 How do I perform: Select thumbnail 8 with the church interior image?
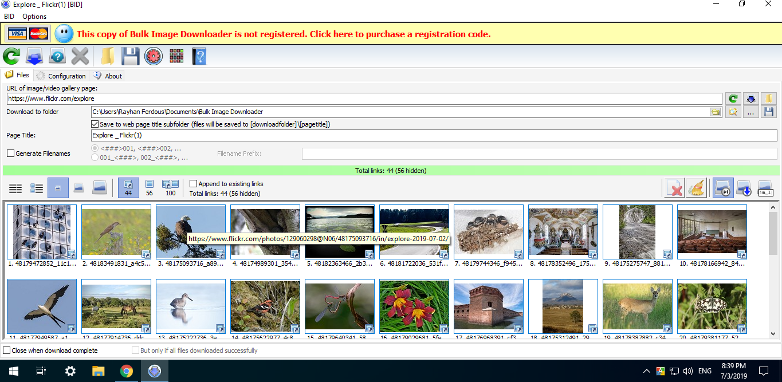tap(563, 232)
